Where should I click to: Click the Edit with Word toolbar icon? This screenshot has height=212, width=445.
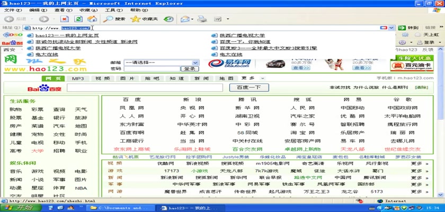click(218, 19)
